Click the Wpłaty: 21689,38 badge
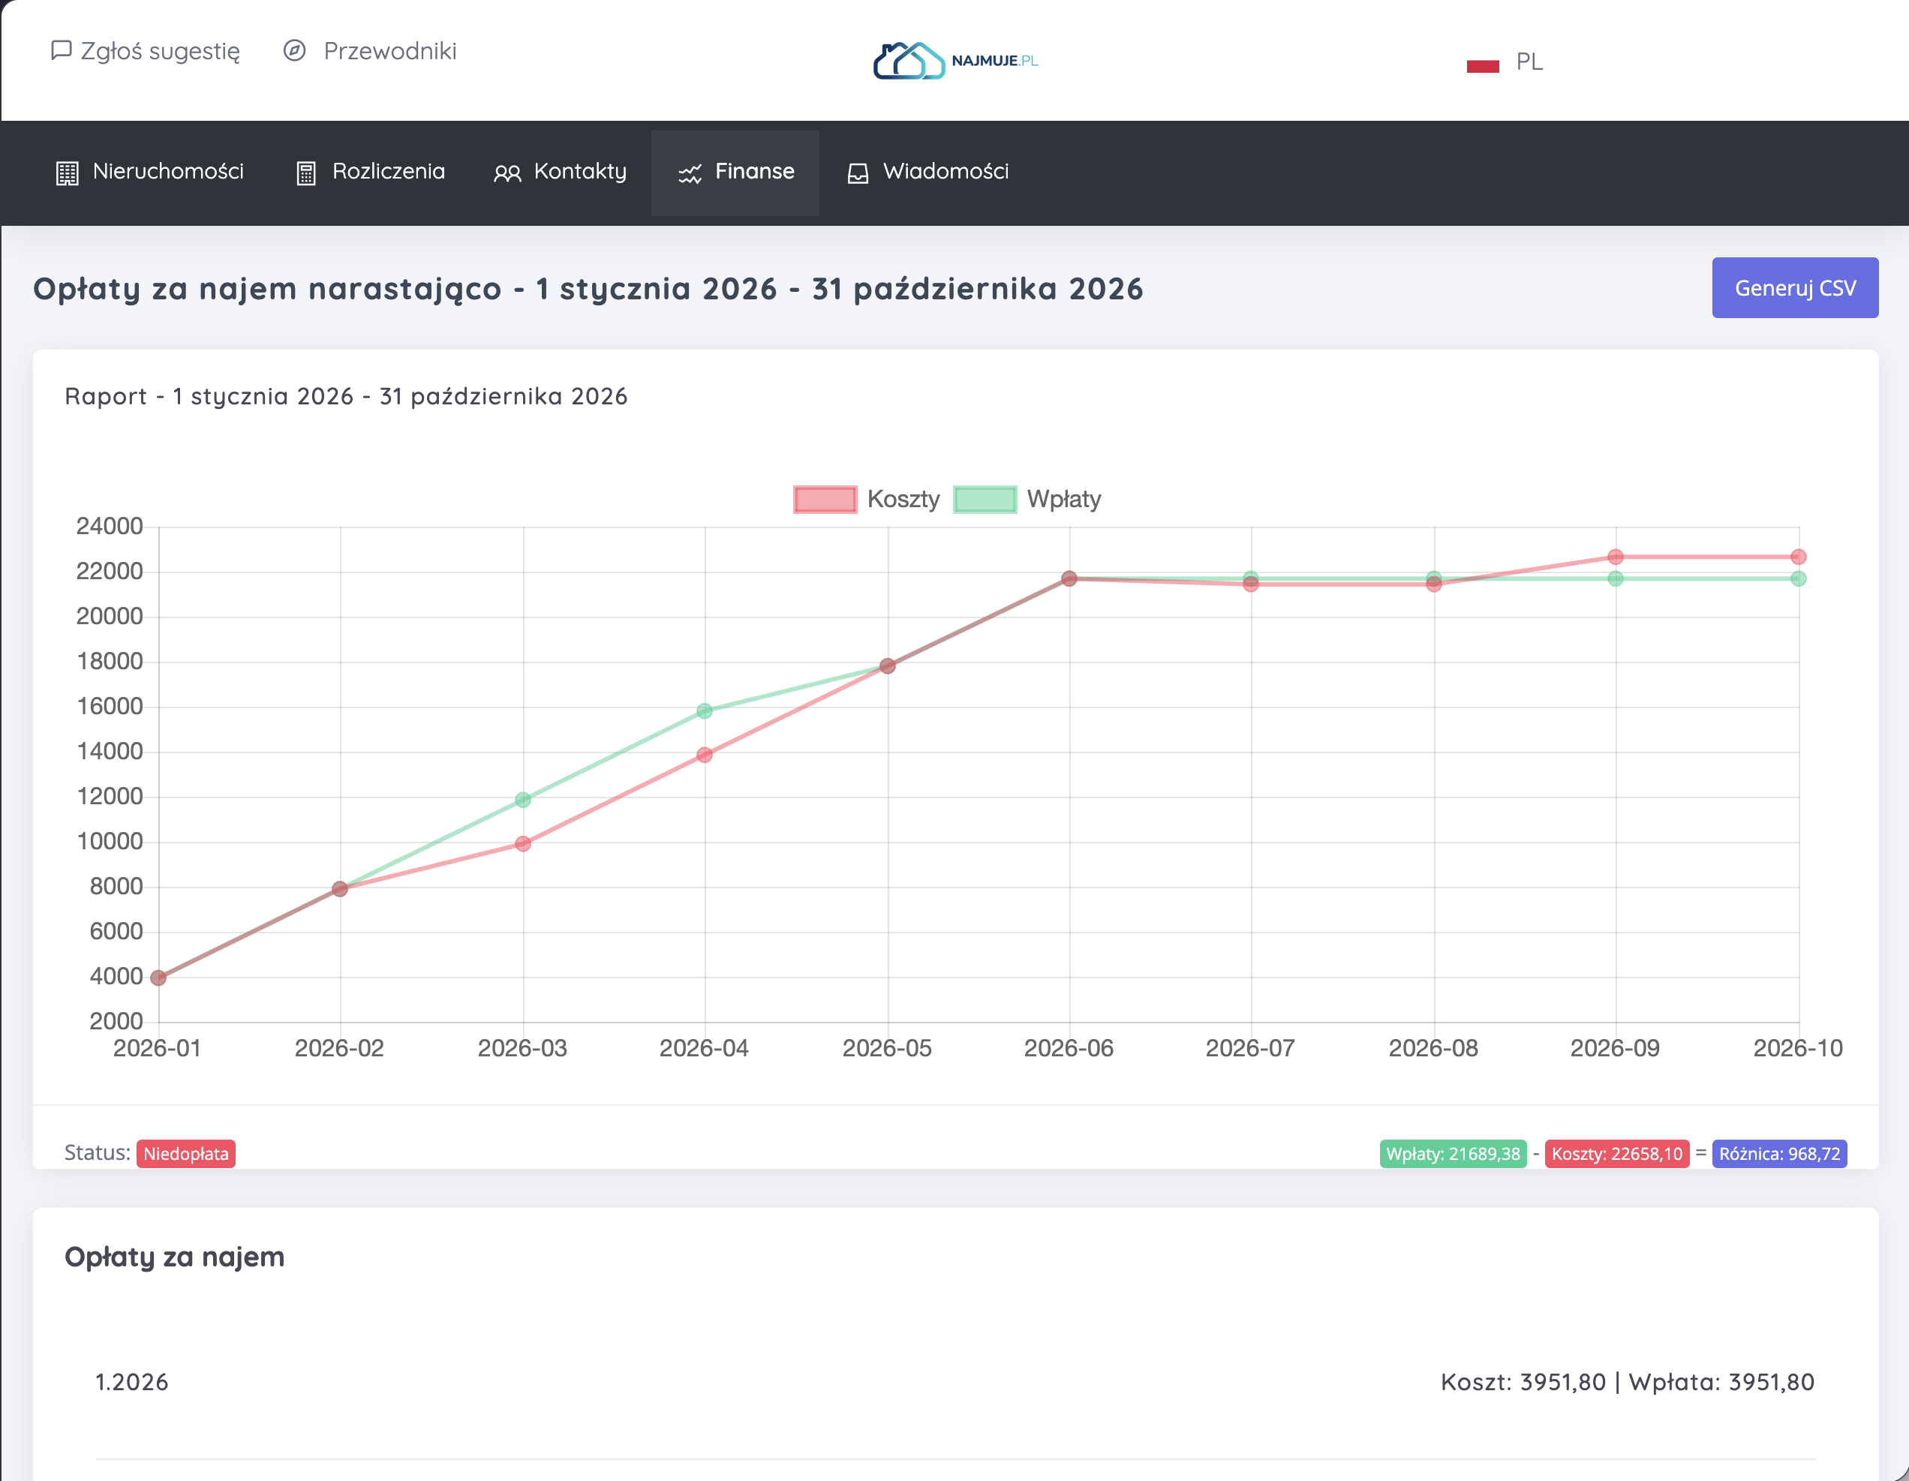 (x=1453, y=1153)
